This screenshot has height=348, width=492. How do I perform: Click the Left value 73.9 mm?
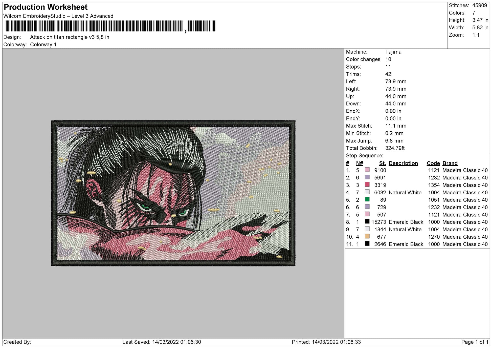[x=396, y=81]
